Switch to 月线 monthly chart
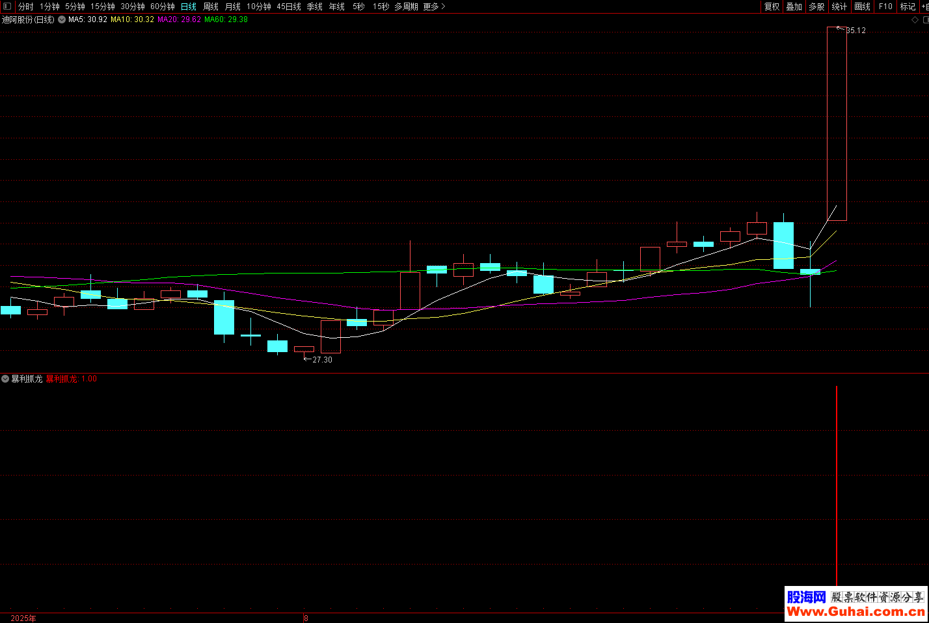This screenshot has width=929, height=623. point(233,6)
